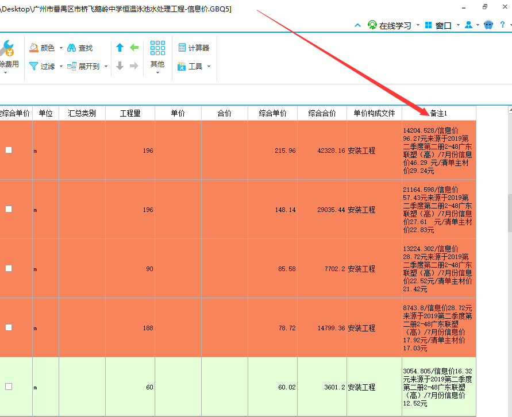Select quantity cell 188
The height and width of the screenshot is (417, 512).
click(130, 327)
